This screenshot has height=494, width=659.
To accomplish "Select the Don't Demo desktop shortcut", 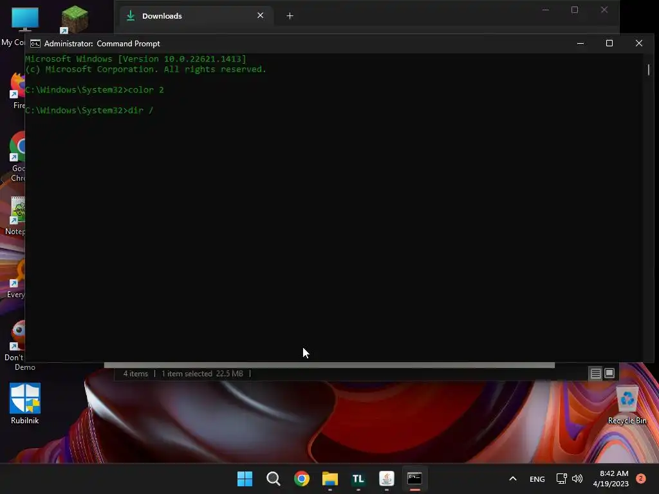I will (16, 345).
